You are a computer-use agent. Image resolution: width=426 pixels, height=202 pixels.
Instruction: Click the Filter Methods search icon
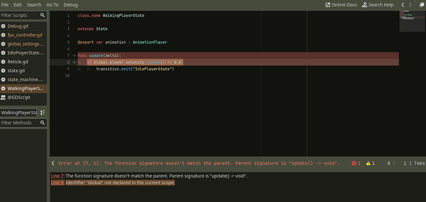point(42,123)
